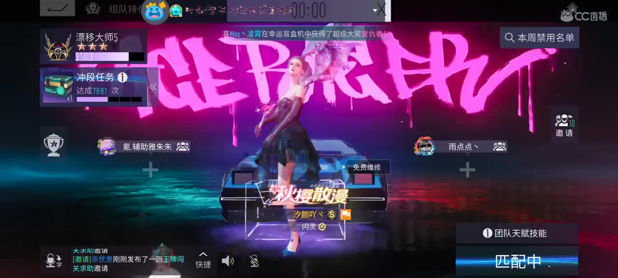This screenshot has width=618, height=278.
Task: Click the 漂移大师5 rank badge emblem
Action: pos(58,47)
